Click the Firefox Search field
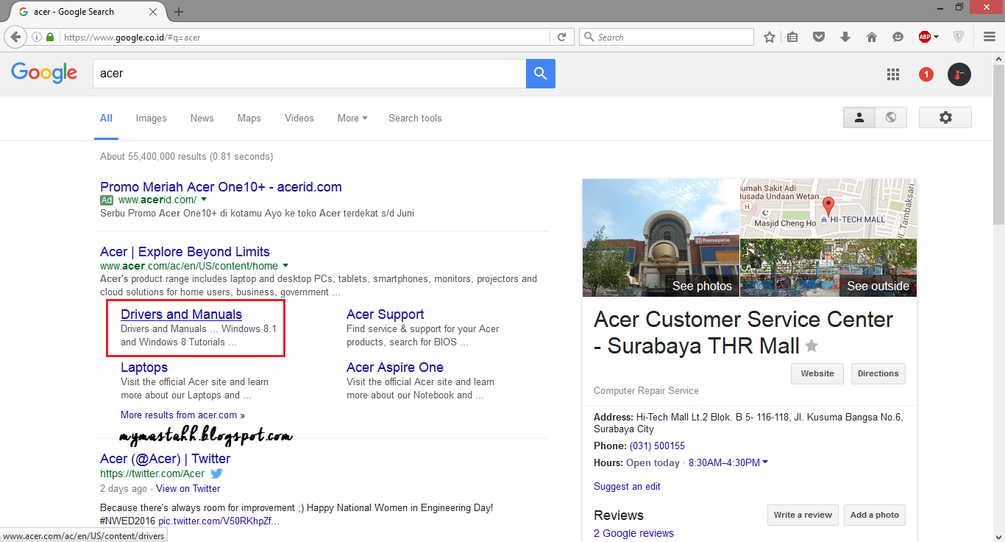The width and height of the screenshot is (1005, 542). [667, 37]
